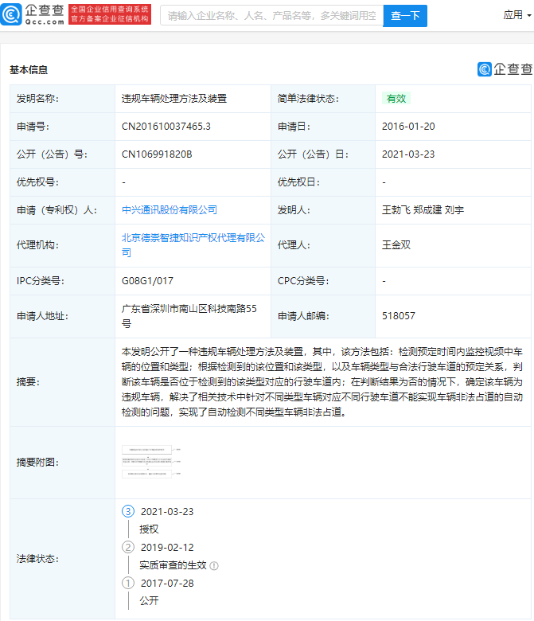The image size is (534, 621).
Task: Open agency link 北京德崇智捷知识产权代理有限公司
Action: [x=193, y=245]
